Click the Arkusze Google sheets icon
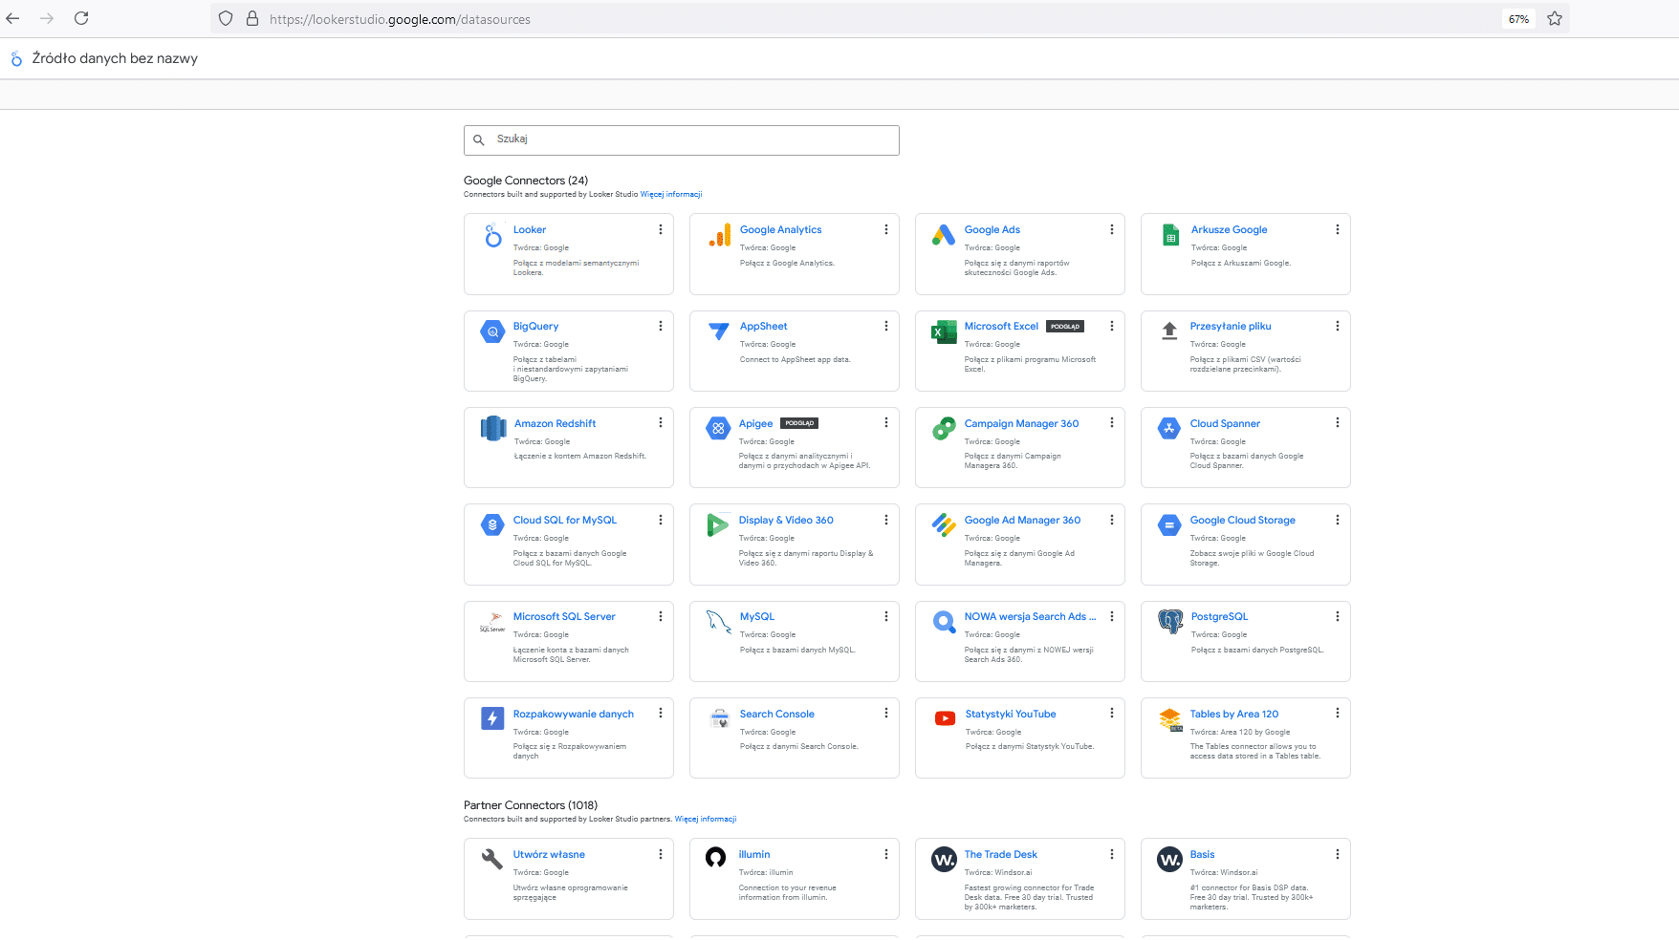The image size is (1679, 940). (x=1170, y=235)
